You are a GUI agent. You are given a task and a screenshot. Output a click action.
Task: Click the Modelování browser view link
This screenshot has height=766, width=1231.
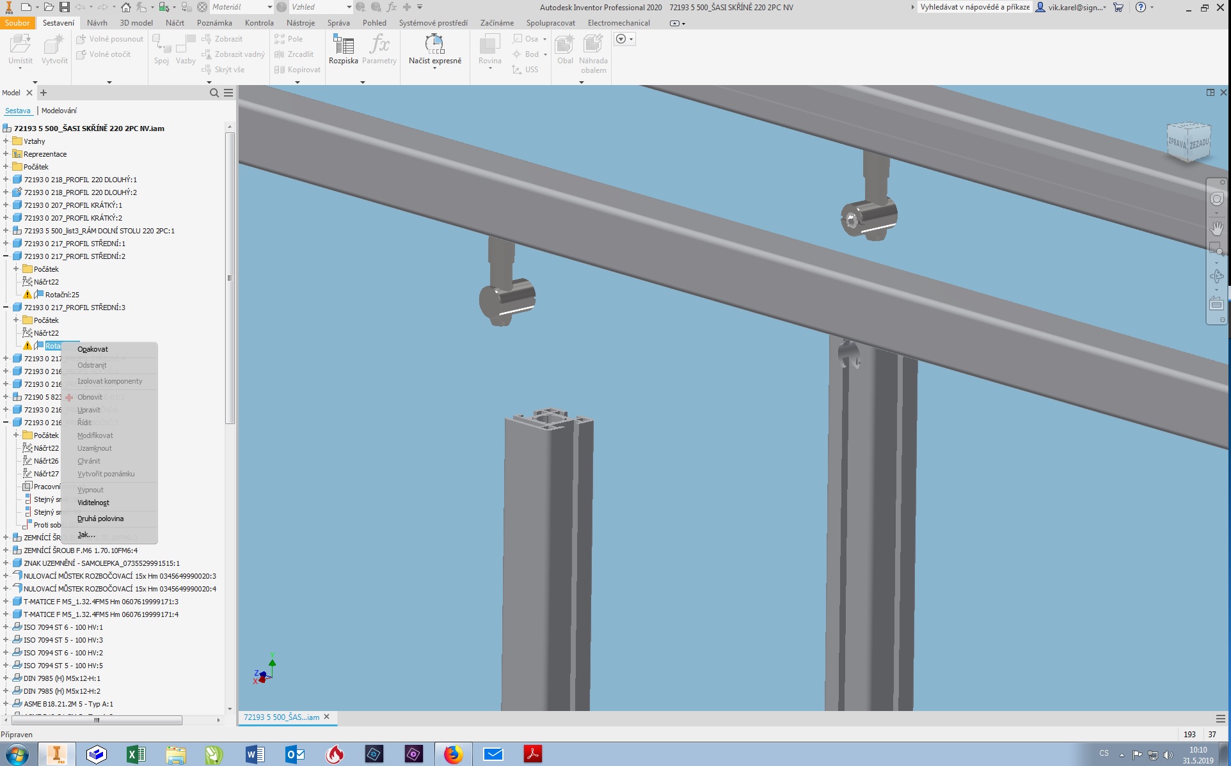pos(59,111)
